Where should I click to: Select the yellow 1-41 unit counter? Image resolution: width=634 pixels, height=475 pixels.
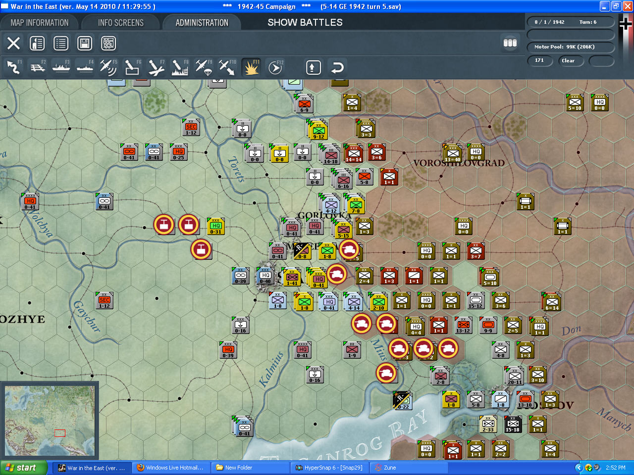[x=292, y=277]
